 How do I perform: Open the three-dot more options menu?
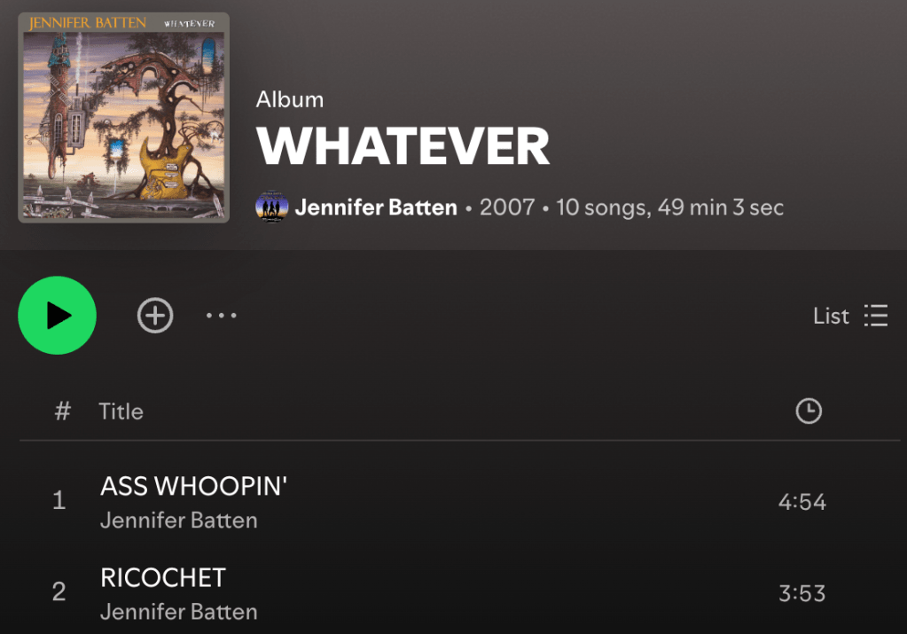point(222,316)
